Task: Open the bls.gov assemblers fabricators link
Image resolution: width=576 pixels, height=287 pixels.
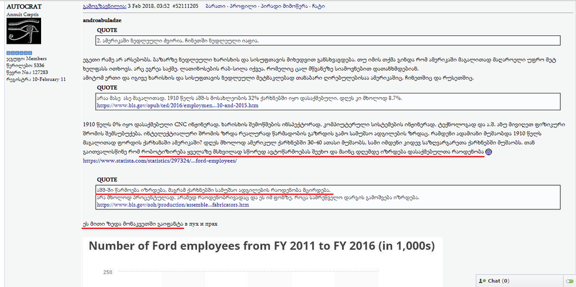Action: coord(173,205)
